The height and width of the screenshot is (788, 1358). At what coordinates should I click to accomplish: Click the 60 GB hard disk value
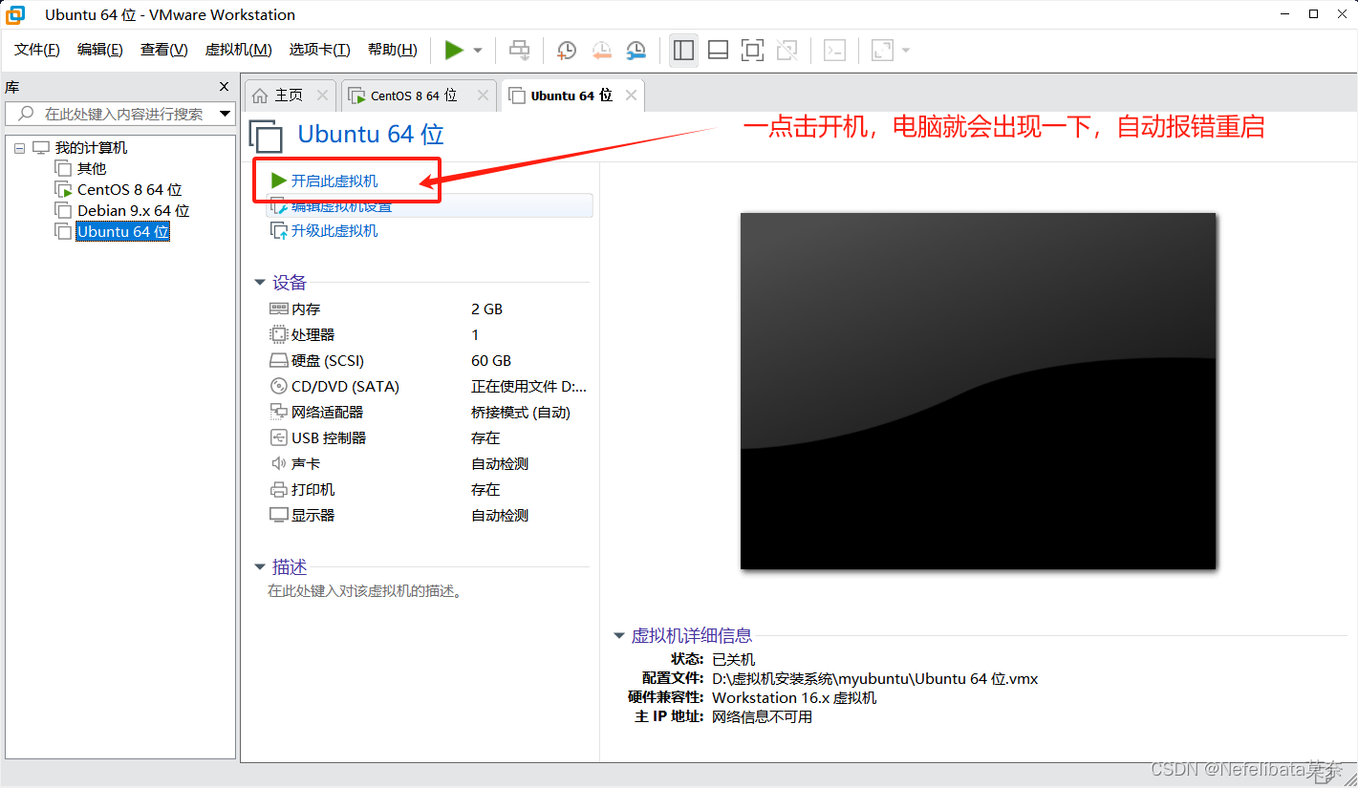[x=491, y=361]
